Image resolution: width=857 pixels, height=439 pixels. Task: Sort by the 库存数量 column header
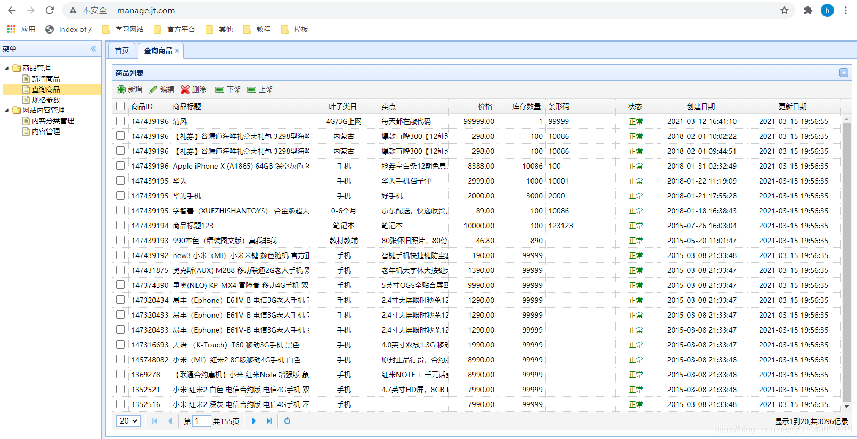521,106
